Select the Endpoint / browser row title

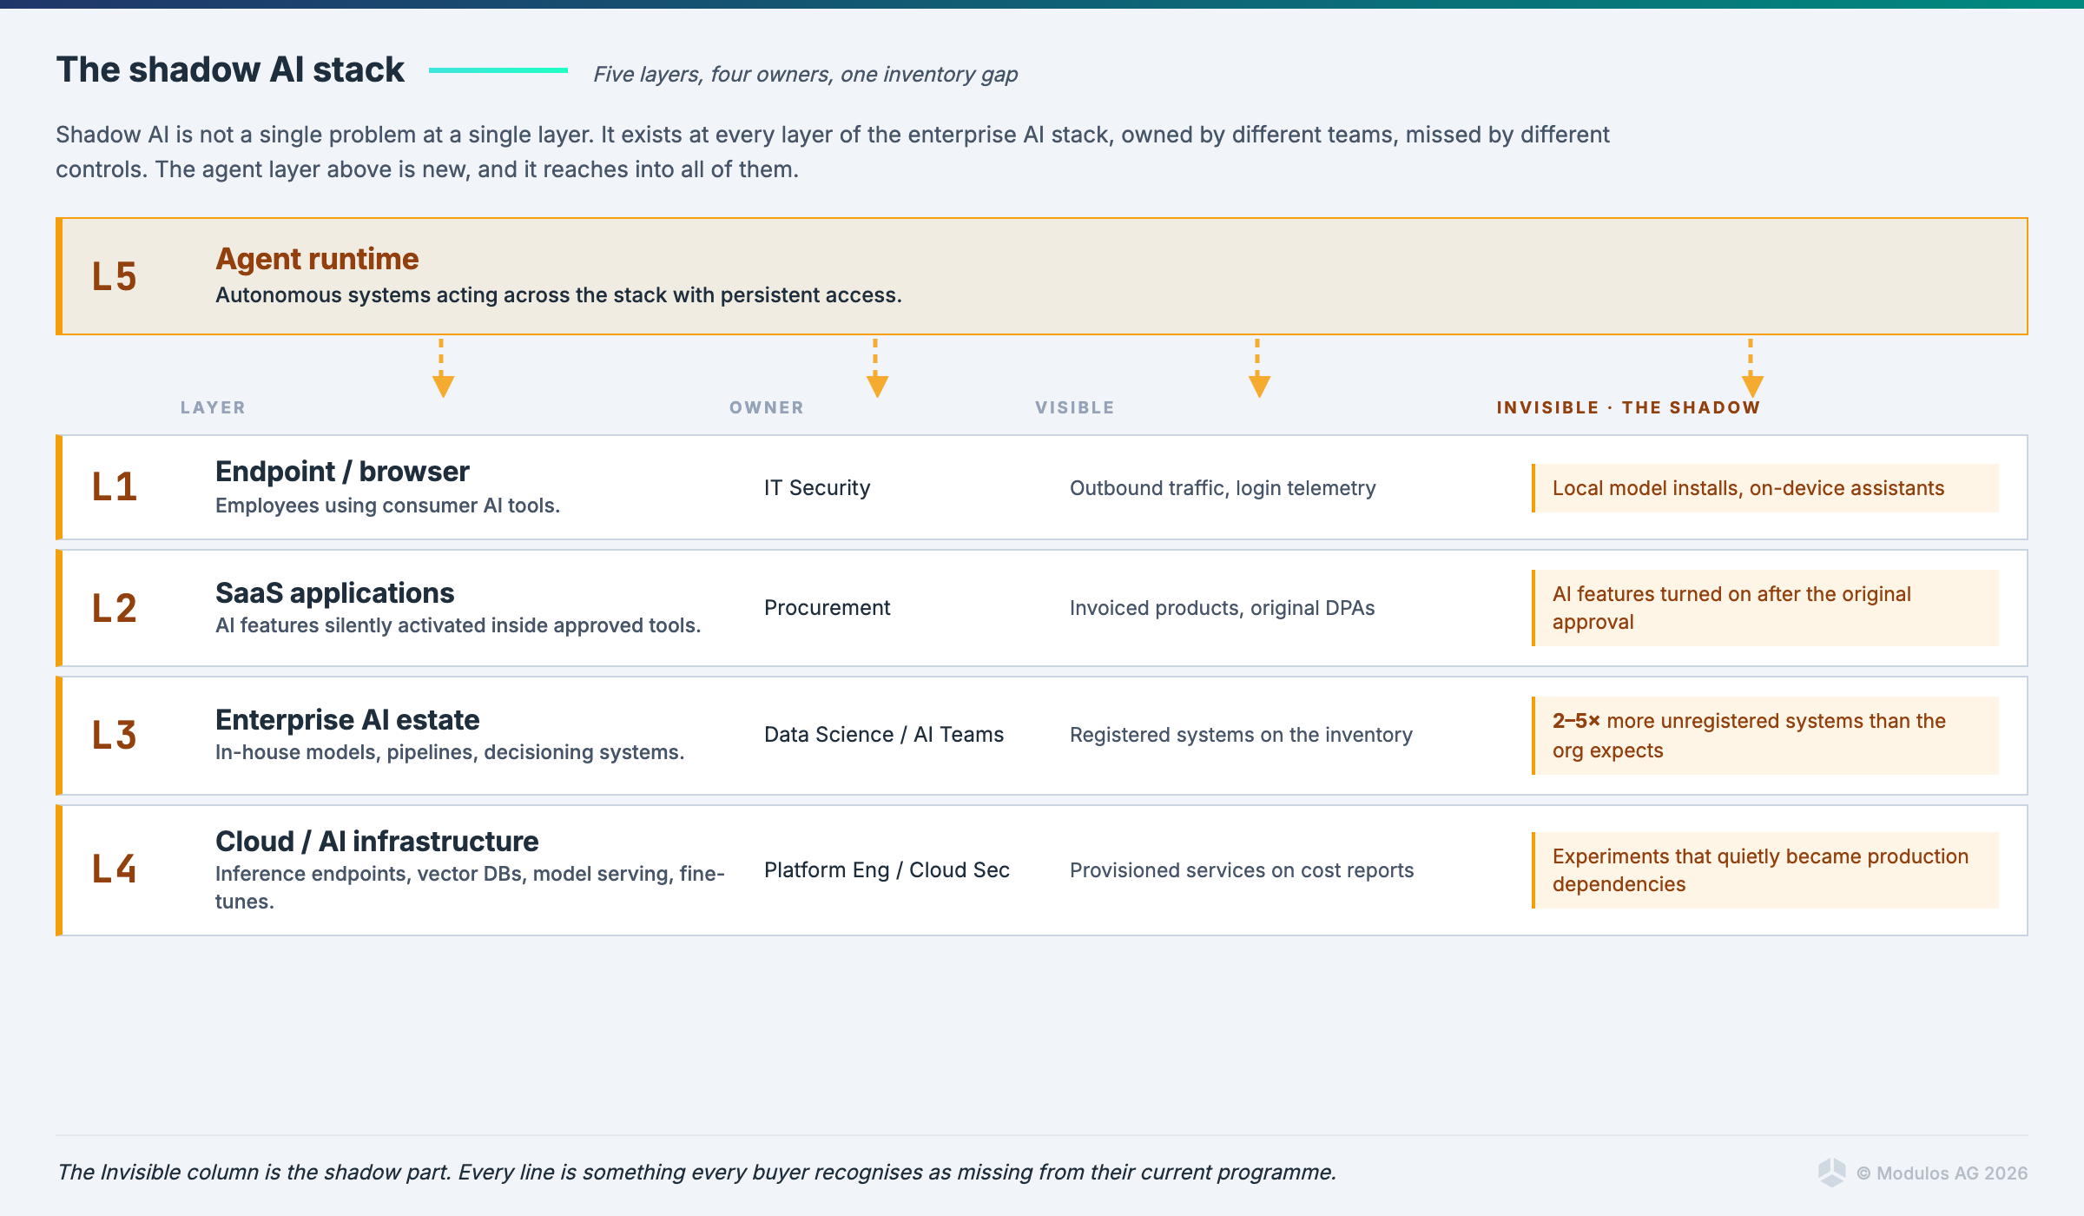pos(342,472)
